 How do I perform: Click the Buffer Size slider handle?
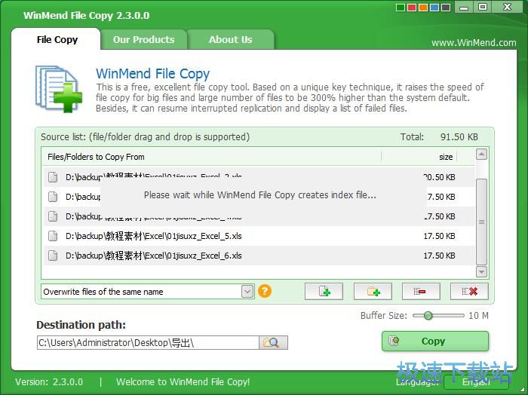(x=428, y=316)
